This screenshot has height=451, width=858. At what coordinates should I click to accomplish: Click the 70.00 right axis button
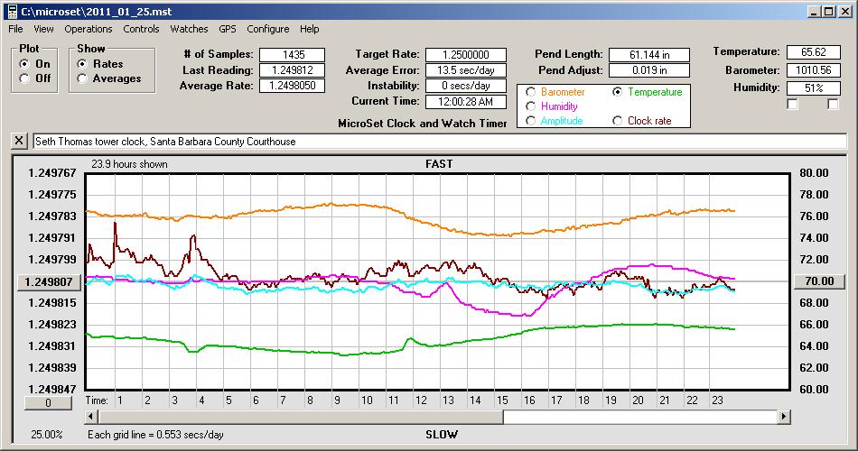819,281
